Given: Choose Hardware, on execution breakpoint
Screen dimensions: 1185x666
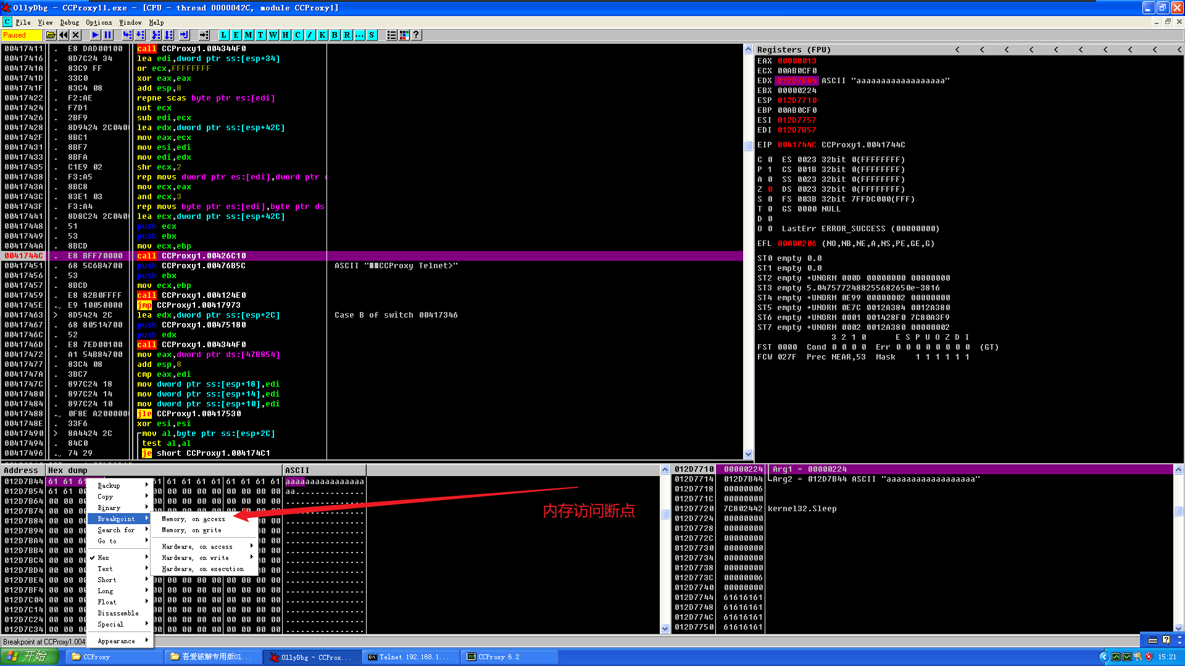Looking at the screenshot, I should tap(204, 569).
